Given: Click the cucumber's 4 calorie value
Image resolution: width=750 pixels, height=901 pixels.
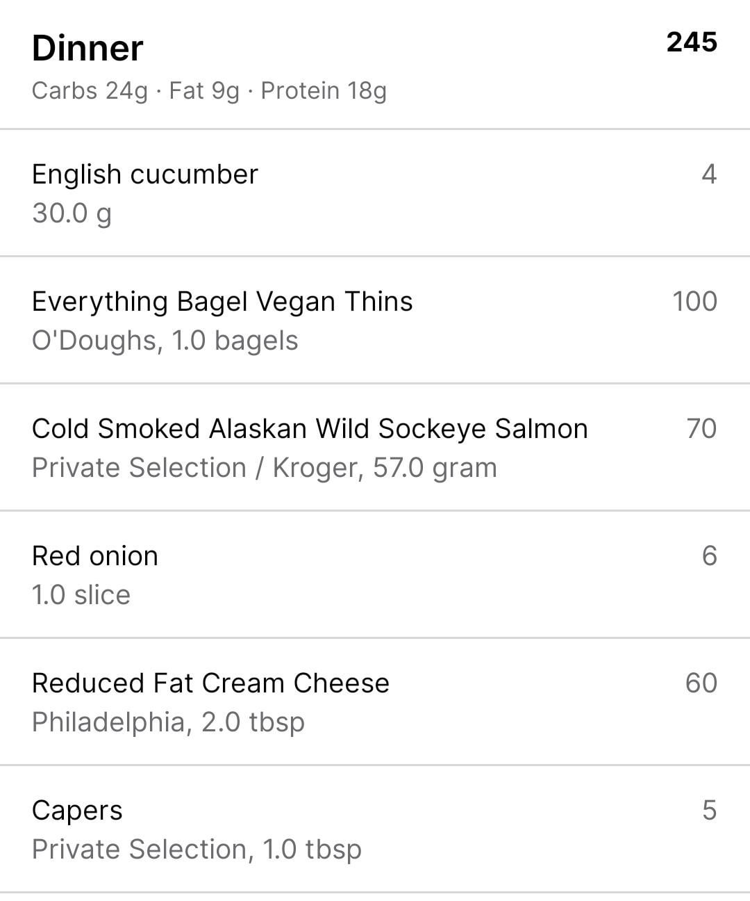Looking at the screenshot, I should tap(708, 174).
